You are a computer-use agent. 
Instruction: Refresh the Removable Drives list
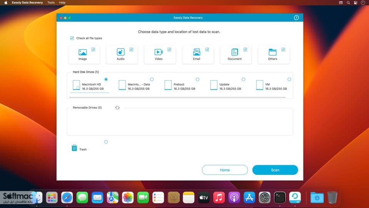117,107
